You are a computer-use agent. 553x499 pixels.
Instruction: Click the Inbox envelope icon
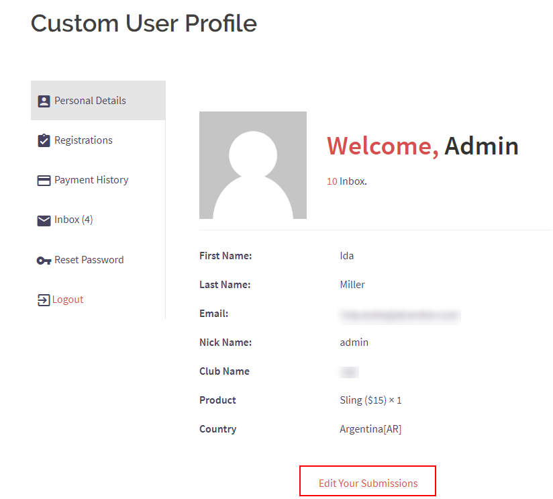pos(44,220)
